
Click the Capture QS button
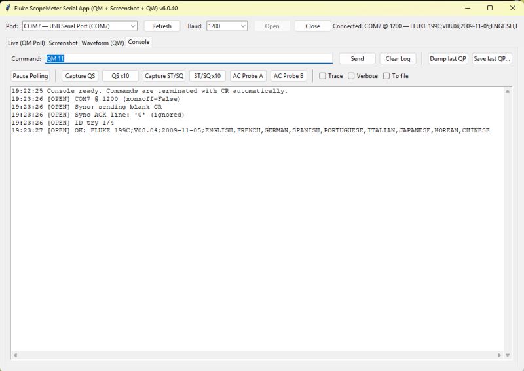pos(80,76)
